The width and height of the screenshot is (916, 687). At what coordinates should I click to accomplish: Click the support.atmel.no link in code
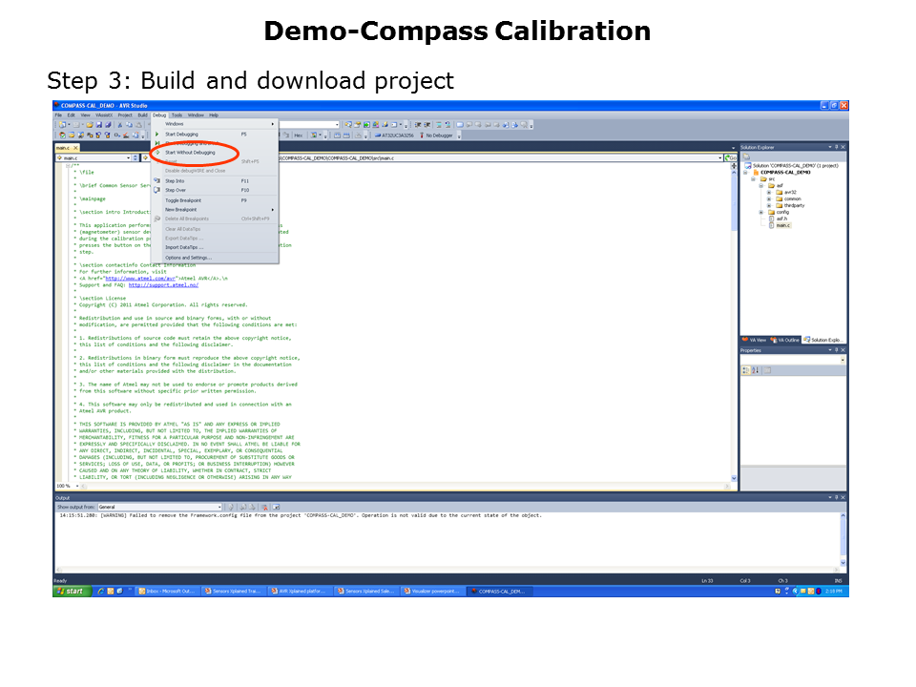pos(163,285)
